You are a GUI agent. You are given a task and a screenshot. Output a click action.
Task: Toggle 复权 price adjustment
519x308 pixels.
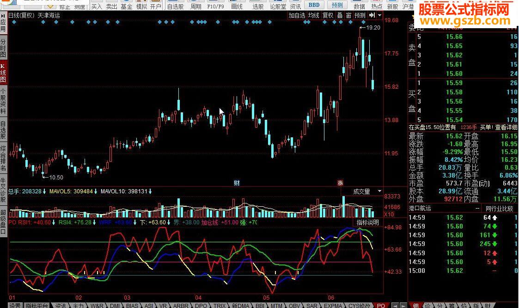pyautogui.click(x=328, y=15)
